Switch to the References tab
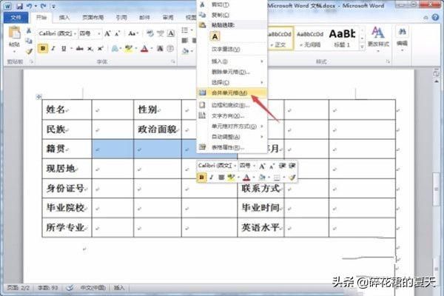Viewport: 444px width, 296px height. [x=121, y=18]
